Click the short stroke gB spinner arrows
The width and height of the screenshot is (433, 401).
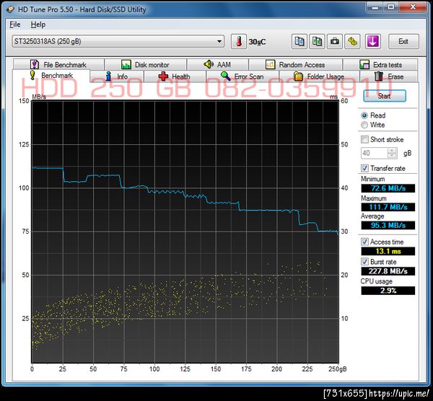click(x=392, y=153)
